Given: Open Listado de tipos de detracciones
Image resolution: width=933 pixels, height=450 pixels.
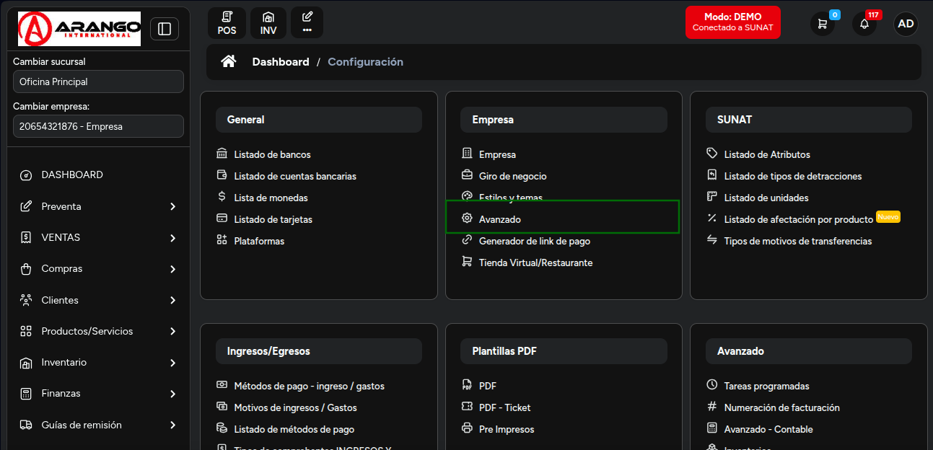Looking at the screenshot, I should [793, 176].
